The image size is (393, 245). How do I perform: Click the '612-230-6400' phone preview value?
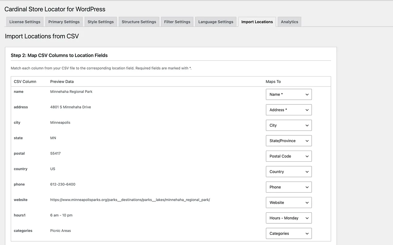(x=63, y=184)
